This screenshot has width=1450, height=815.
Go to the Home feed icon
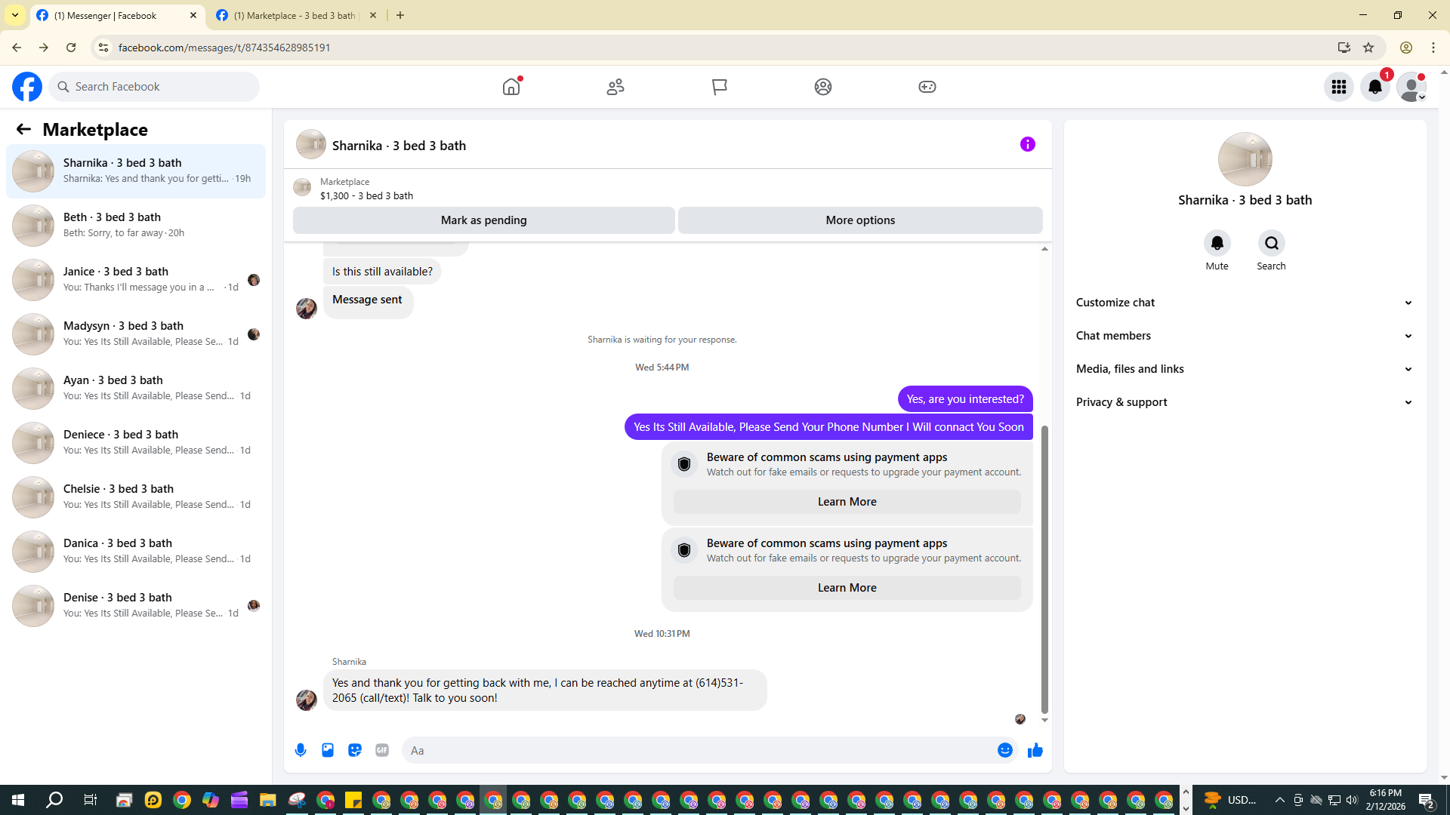click(x=511, y=87)
